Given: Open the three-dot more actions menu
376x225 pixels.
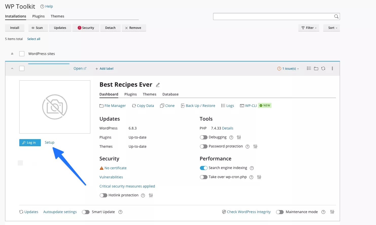Looking at the screenshot, I should pos(332,68).
